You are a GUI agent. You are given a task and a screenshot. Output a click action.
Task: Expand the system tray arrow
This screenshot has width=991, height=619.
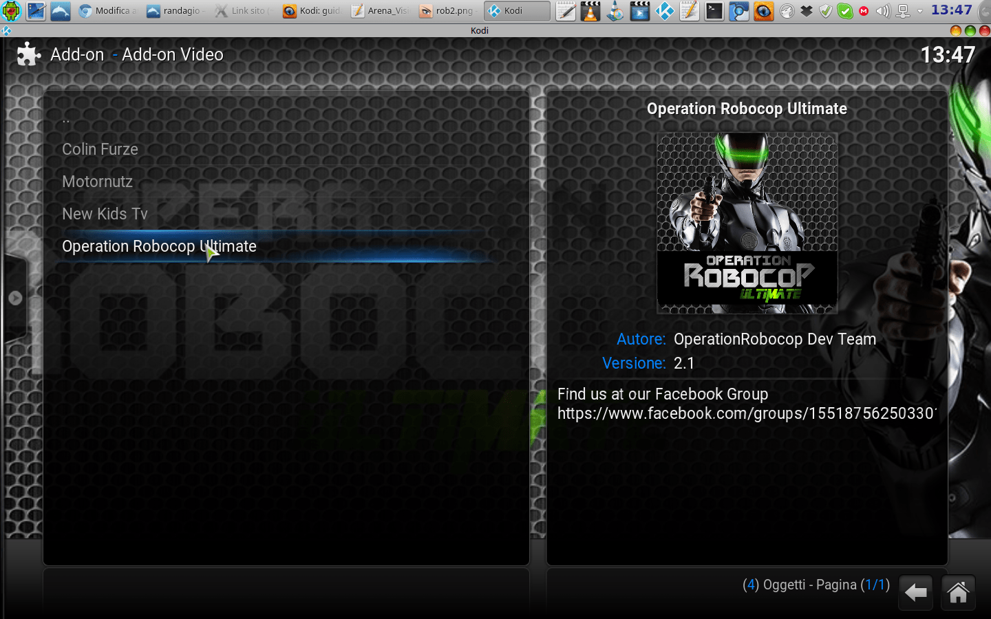[x=920, y=11]
